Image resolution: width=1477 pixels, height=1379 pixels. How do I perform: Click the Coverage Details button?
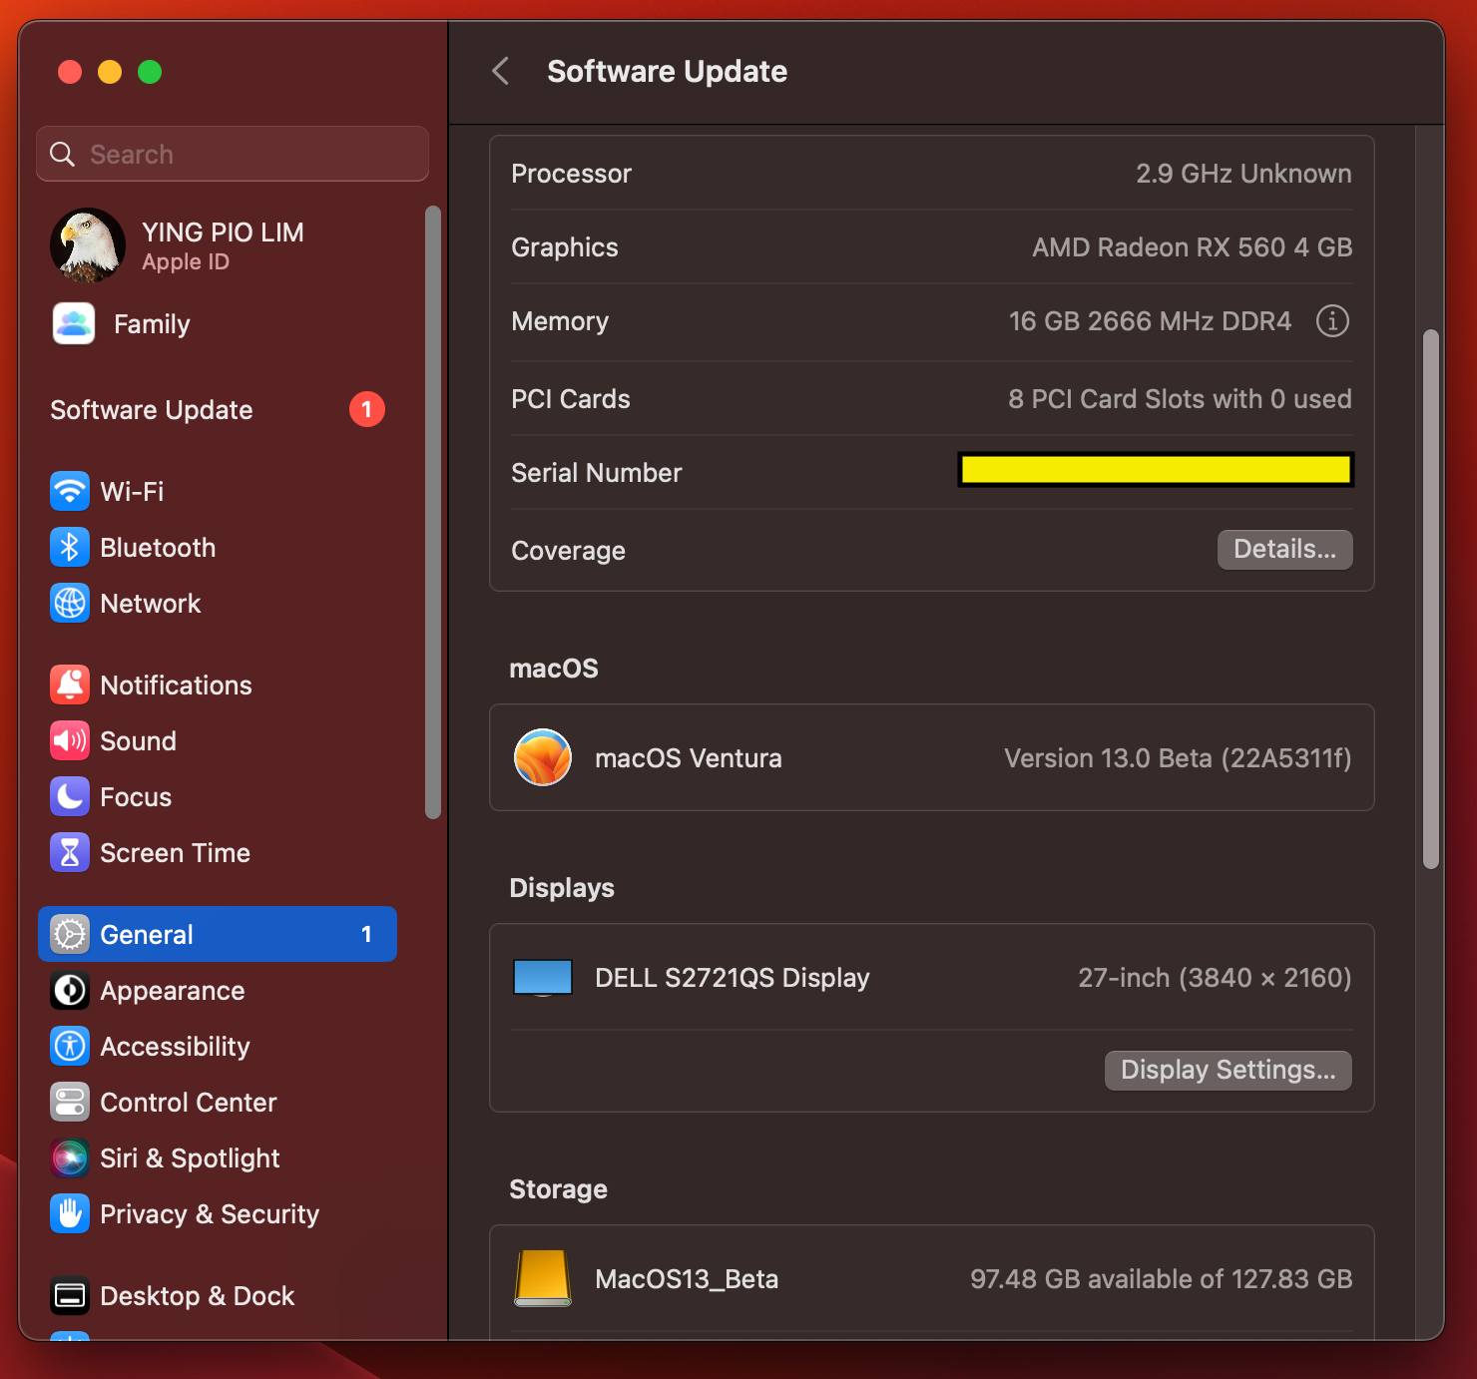pos(1284,550)
